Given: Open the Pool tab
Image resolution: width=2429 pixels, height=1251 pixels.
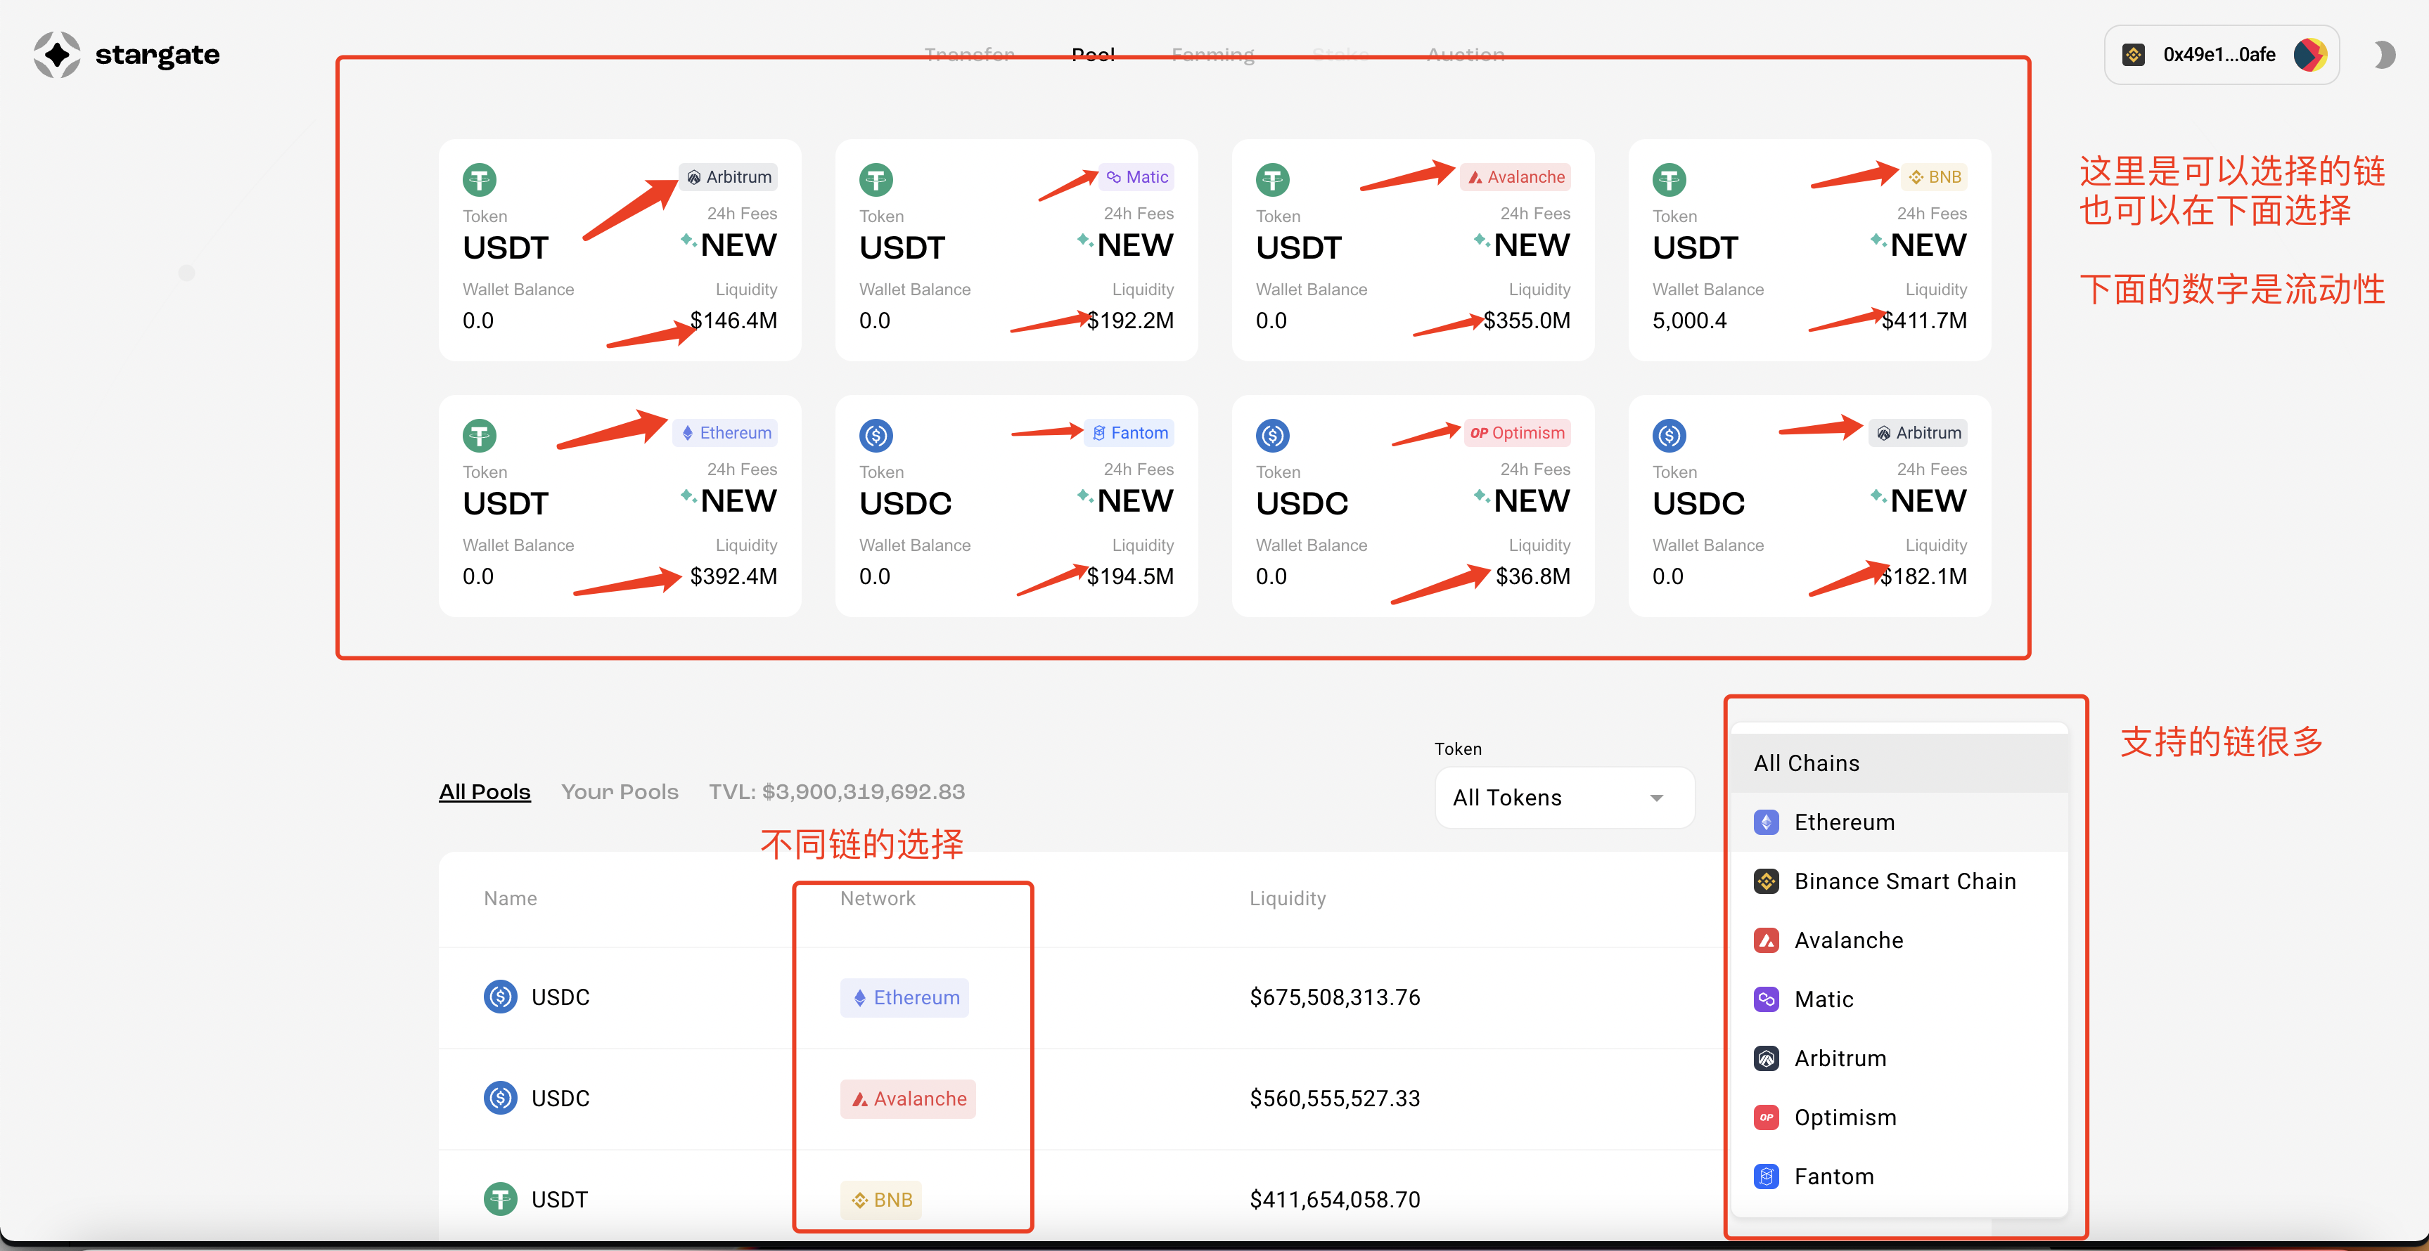Looking at the screenshot, I should [x=1093, y=53].
